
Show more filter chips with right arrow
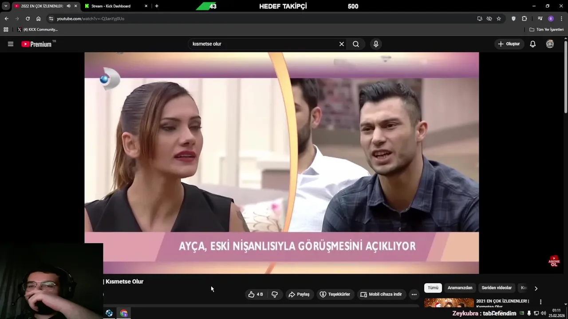coord(536,288)
